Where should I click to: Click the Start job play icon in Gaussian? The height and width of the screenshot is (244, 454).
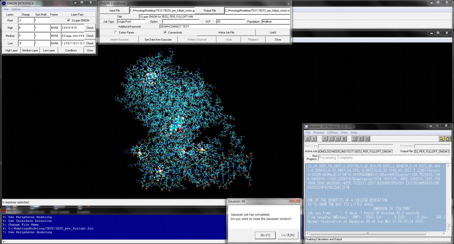coord(314,139)
